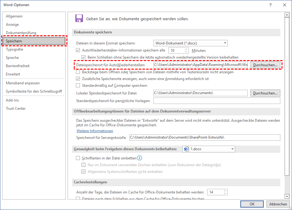Open the Weitere Informationen link
Screen dimensions: 292x210
pyautogui.click(x=95, y=131)
